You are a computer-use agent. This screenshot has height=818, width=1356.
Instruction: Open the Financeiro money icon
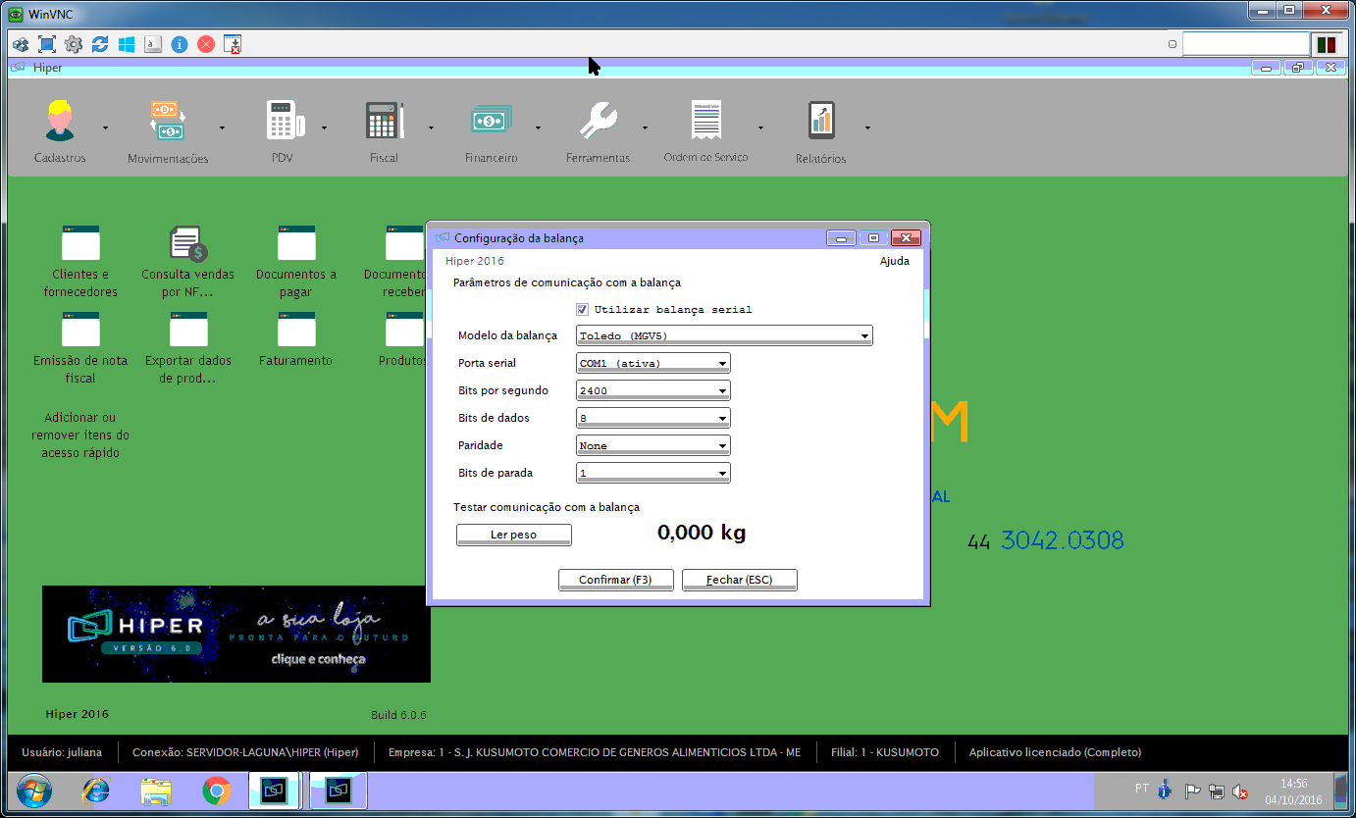(491, 122)
